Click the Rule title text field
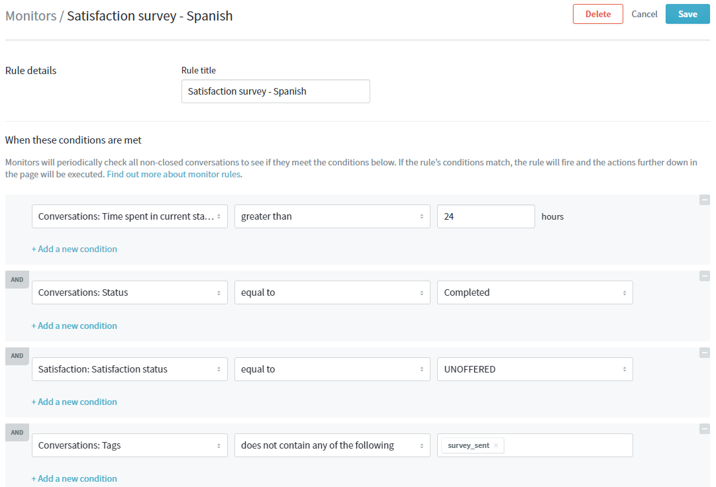716x487 pixels. 276,91
